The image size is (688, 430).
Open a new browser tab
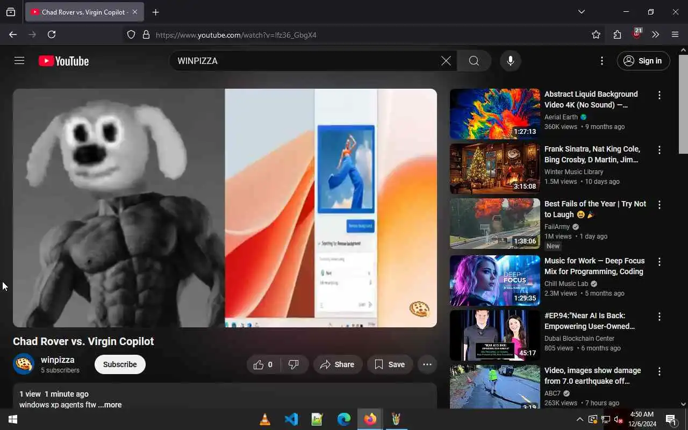coord(156,12)
